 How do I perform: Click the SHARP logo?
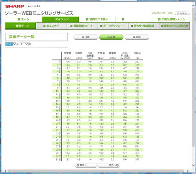15,6
